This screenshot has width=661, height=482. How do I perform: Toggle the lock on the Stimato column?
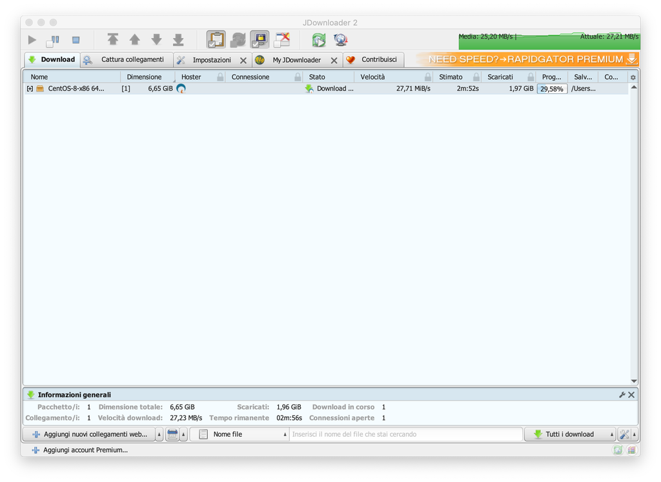tap(476, 77)
